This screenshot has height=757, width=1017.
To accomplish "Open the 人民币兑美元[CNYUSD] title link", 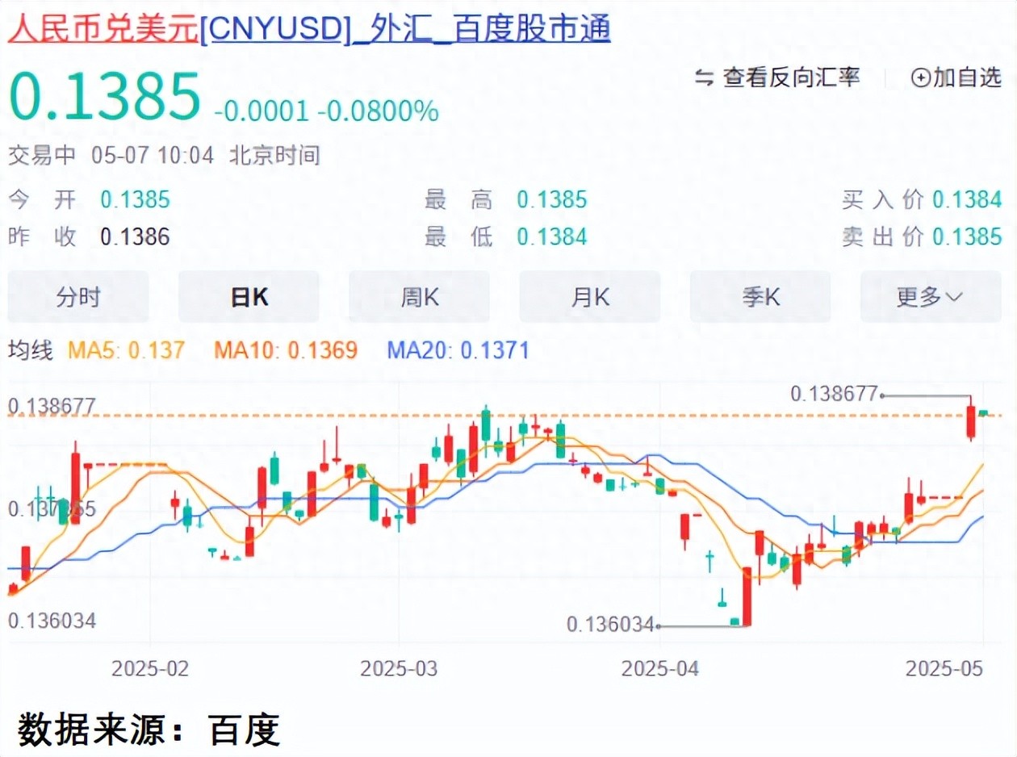I will [x=310, y=29].
